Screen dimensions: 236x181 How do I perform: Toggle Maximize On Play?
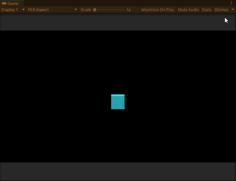pos(158,10)
